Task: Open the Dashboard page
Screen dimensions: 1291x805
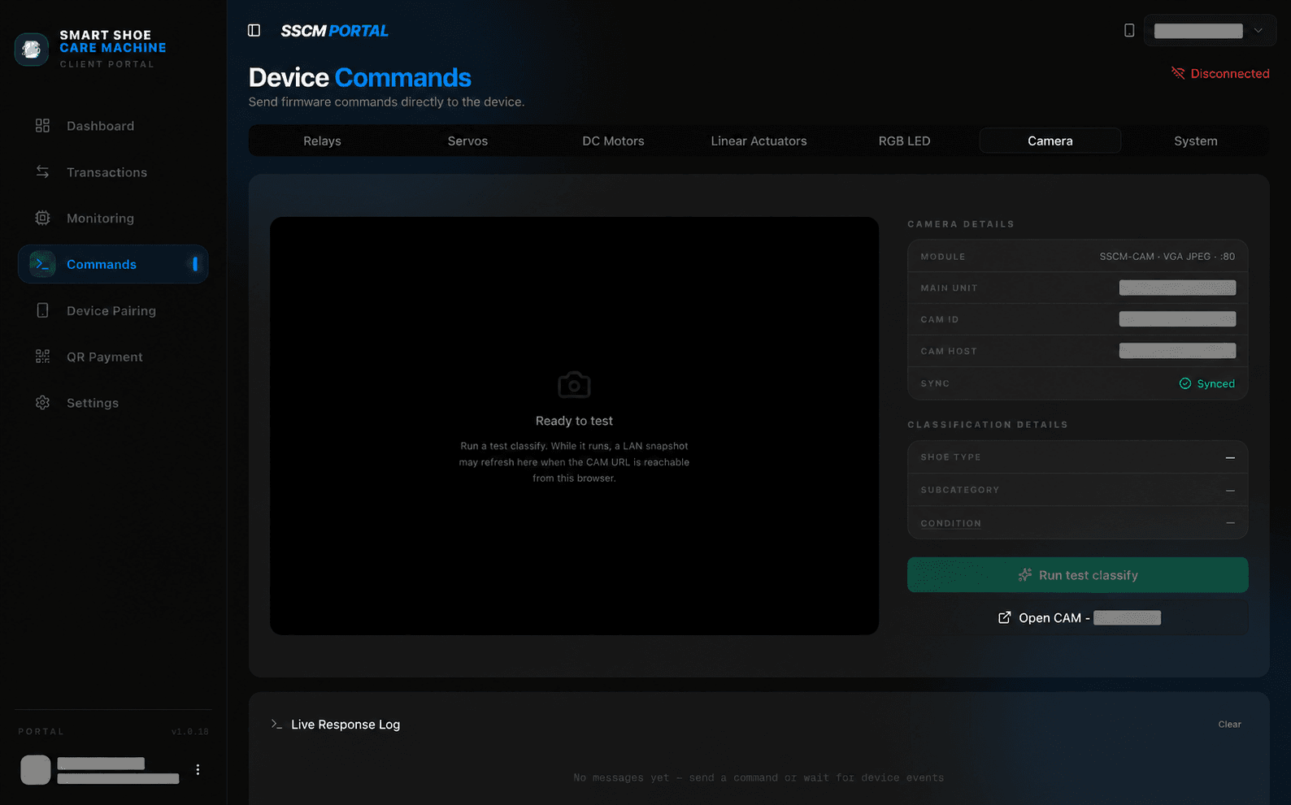Action: (113, 126)
